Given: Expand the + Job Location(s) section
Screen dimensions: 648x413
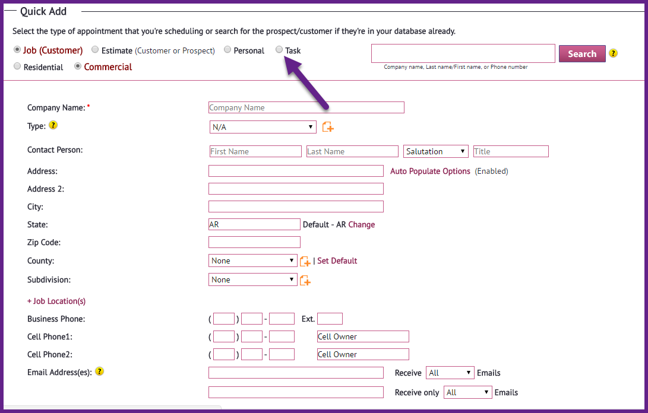Looking at the screenshot, I should 56,301.
